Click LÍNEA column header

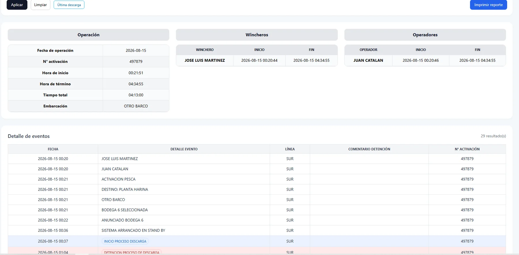(x=290, y=149)
